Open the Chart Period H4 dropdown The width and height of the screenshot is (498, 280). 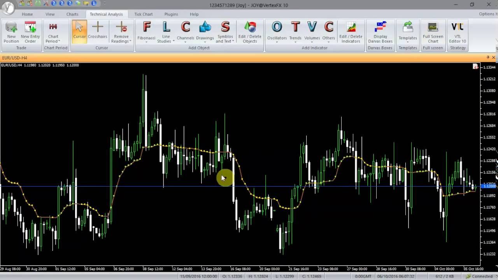(x=53, y=32)
